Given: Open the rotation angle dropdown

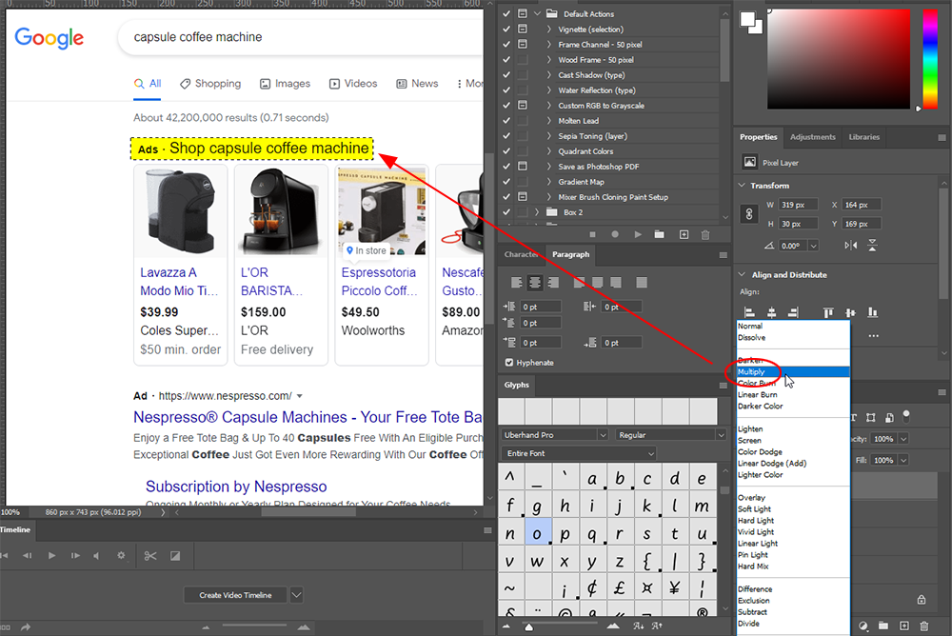Looking at the screenshot, I should pos(814,246).
